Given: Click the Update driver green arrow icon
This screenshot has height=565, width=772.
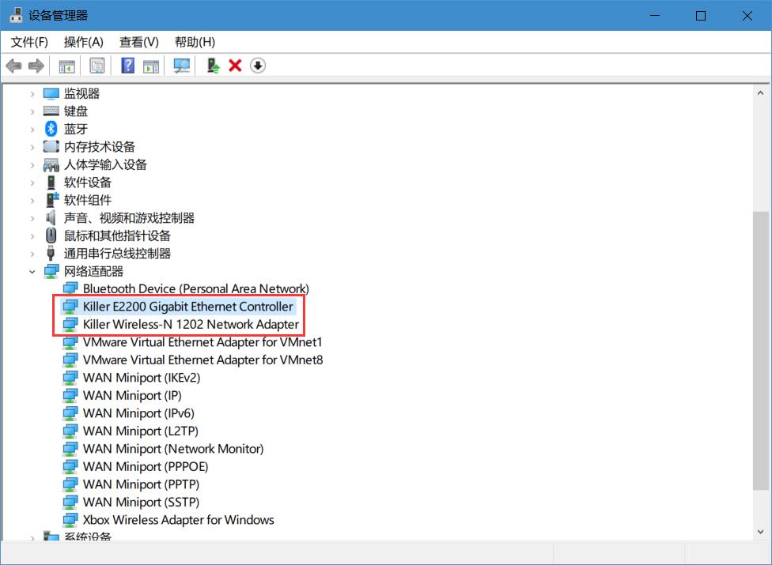Looking at the screenshot, I should pos(213,66).
